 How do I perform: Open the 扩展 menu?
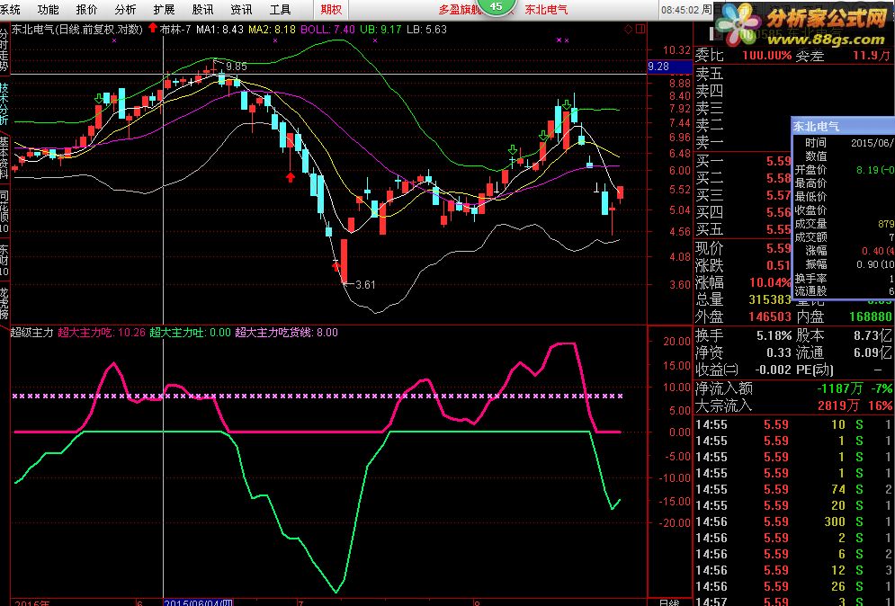(164, 9)
